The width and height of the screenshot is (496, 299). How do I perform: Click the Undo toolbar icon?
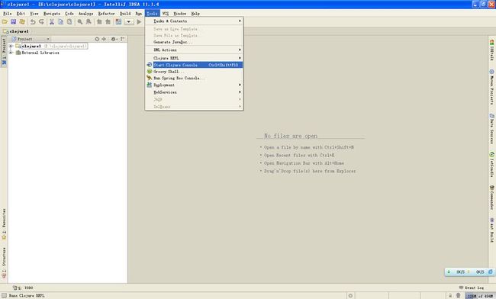coord(33,22)
